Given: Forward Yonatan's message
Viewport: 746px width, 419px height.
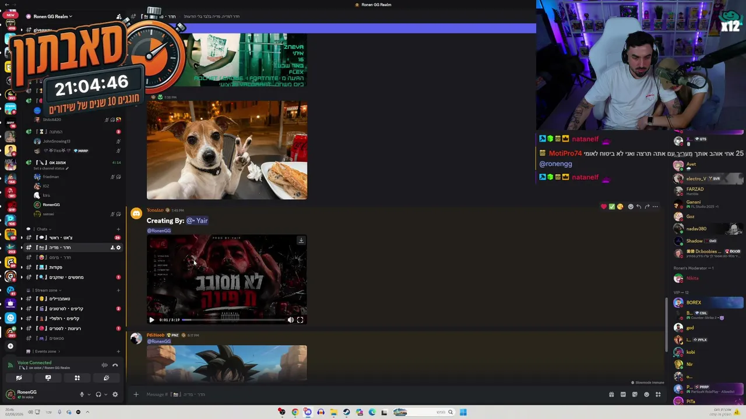Looking at the screenshot, I should point(647,207).
